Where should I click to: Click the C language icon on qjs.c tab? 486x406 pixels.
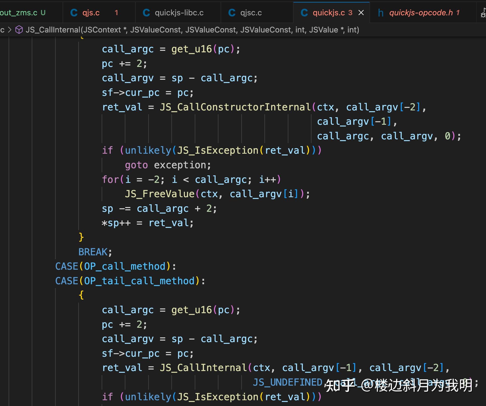tap(74, 12)
